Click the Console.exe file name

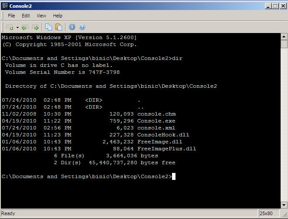pyautogui.click(x=156, y=121)
